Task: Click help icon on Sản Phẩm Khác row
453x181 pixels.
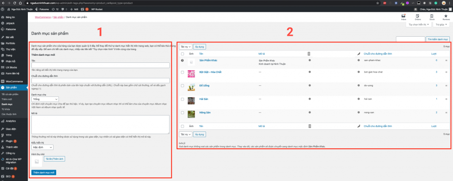Action: point(182,61)
